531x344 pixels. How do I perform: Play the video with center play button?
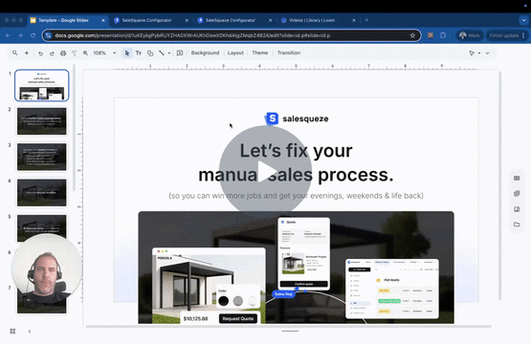(x=266, y=171)
